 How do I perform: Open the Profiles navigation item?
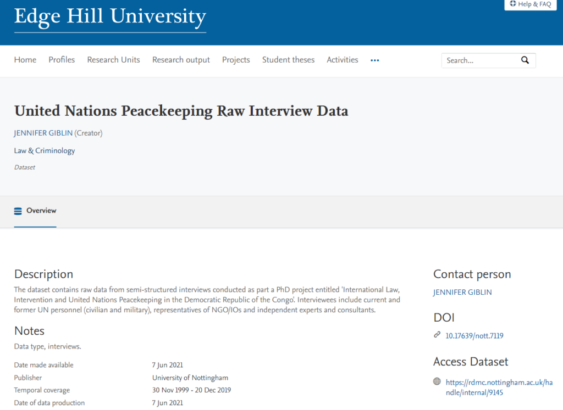[61, 60]
